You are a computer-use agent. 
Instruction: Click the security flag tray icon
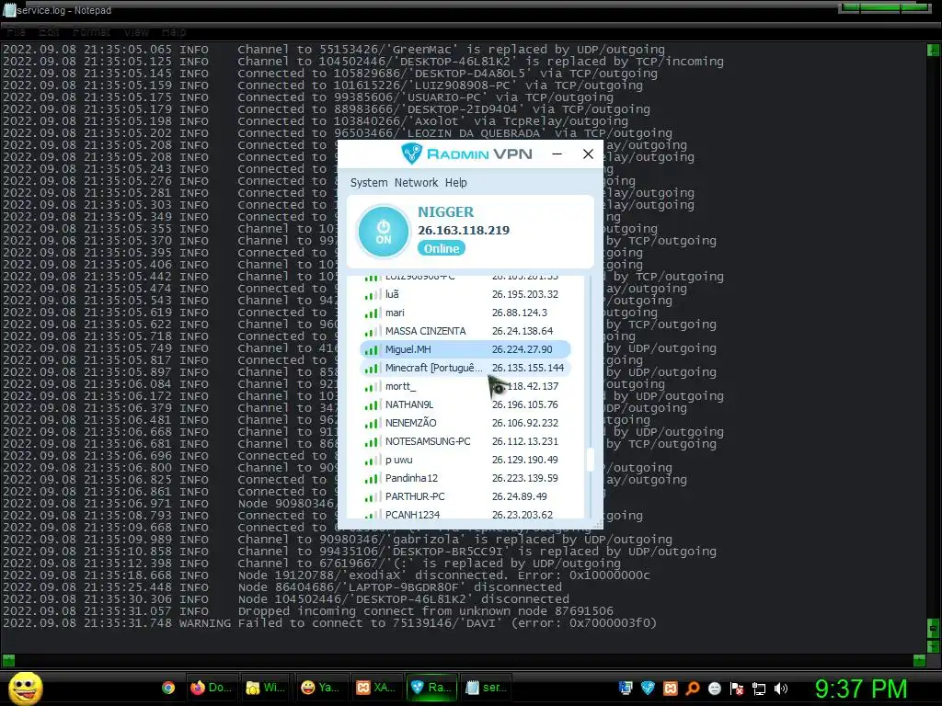pyautogui.click(x=737, y=688)
